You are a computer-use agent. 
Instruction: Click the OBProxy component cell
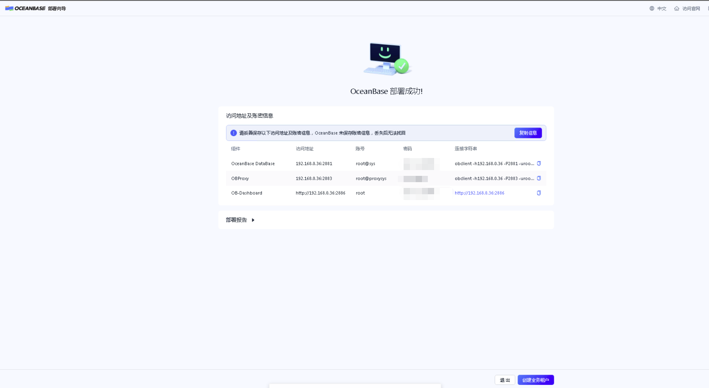click(240, 179)
